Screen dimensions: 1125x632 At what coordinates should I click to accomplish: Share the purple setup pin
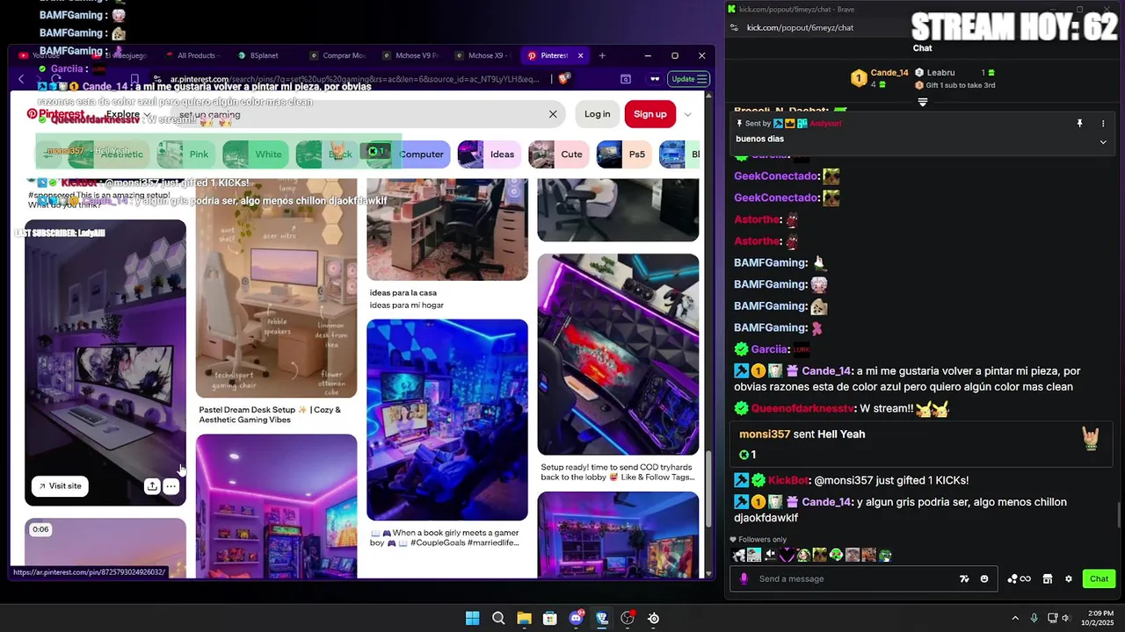tap(152, 485)
